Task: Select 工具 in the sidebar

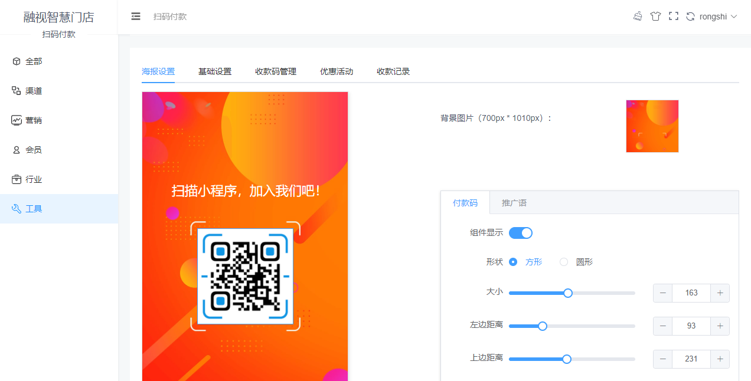Action: pyautogui.click(x=59, y=209)
